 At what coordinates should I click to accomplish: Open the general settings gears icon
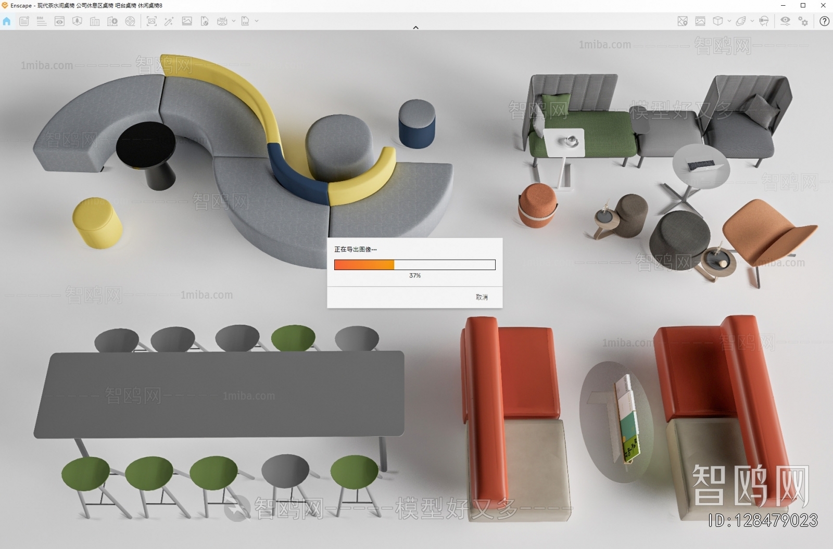[x=803, y=21]
